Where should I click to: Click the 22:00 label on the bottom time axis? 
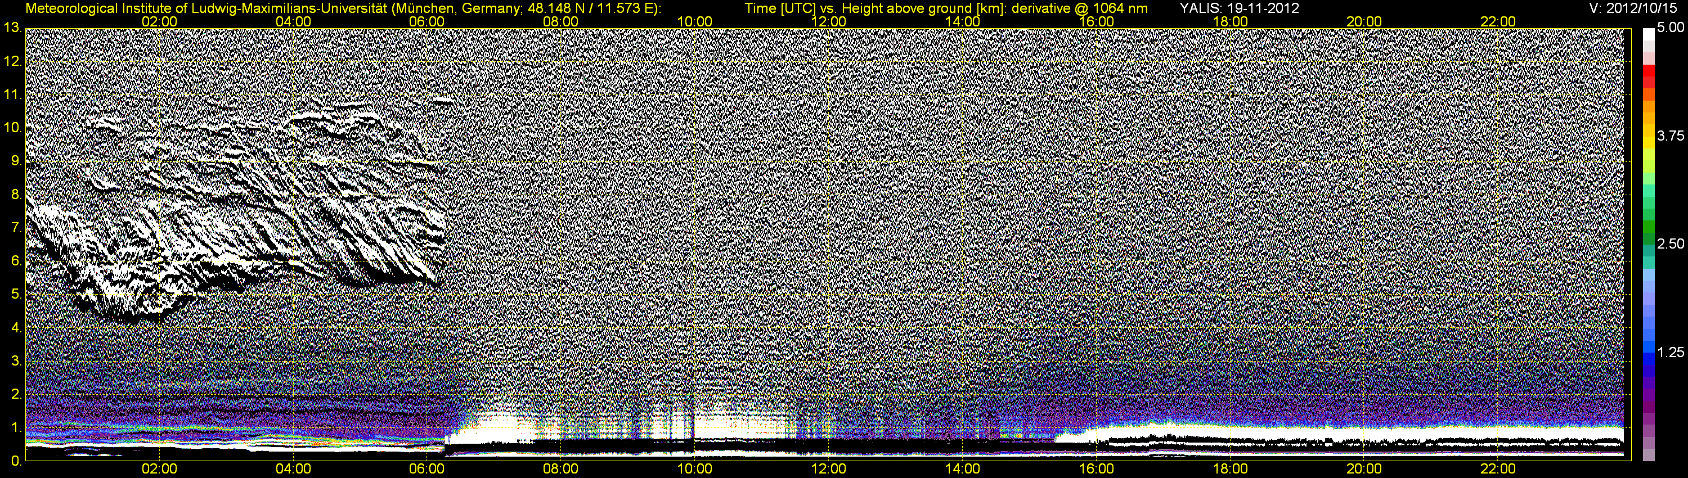coord(1498,470)
